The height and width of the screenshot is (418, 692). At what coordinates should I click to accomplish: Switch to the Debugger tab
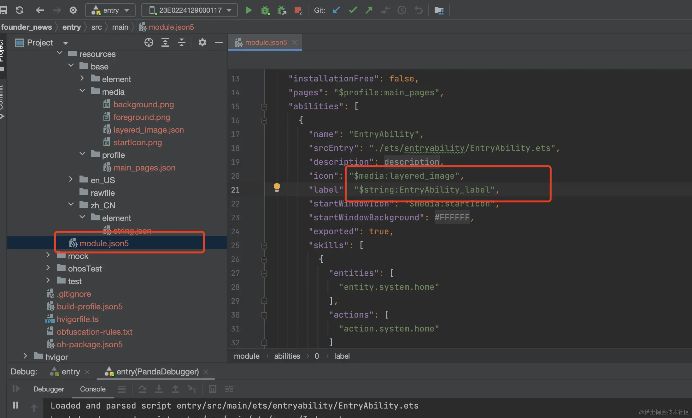[x=49, y=389]
